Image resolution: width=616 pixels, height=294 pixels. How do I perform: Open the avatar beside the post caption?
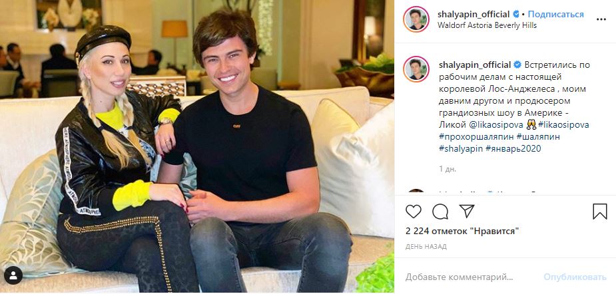click(x=416, y=69)
